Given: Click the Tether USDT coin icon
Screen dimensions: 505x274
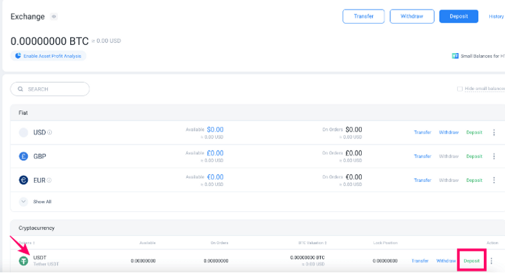Looking at the screenshot, I should [x=23, y=261].
